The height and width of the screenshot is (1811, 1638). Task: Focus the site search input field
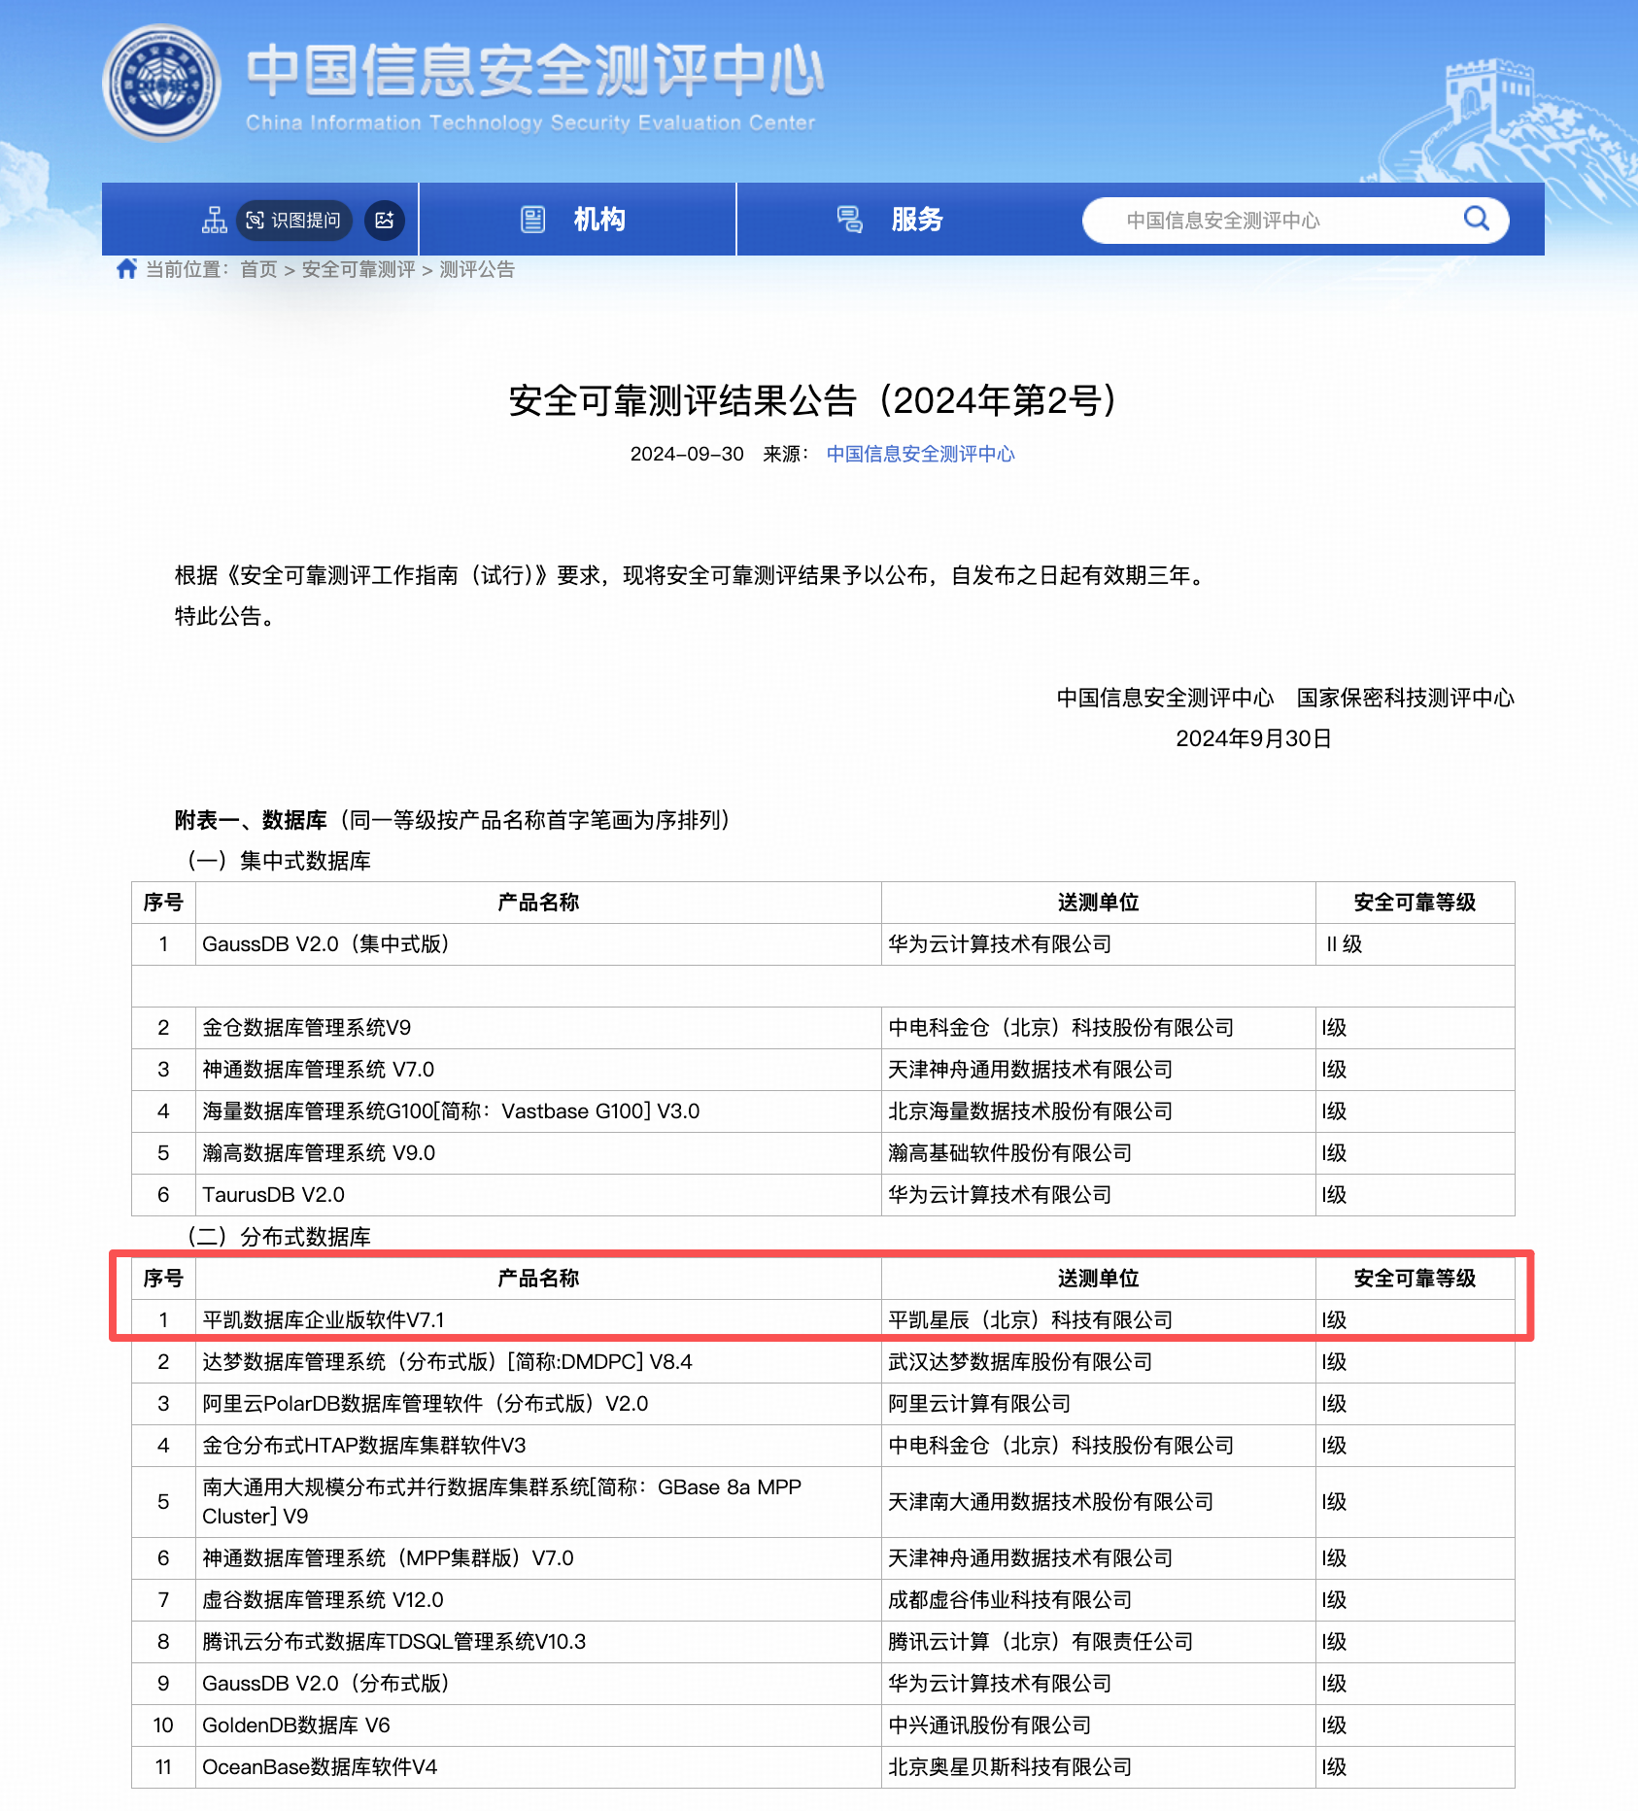pyautogui.click(x=1295, y=221)
